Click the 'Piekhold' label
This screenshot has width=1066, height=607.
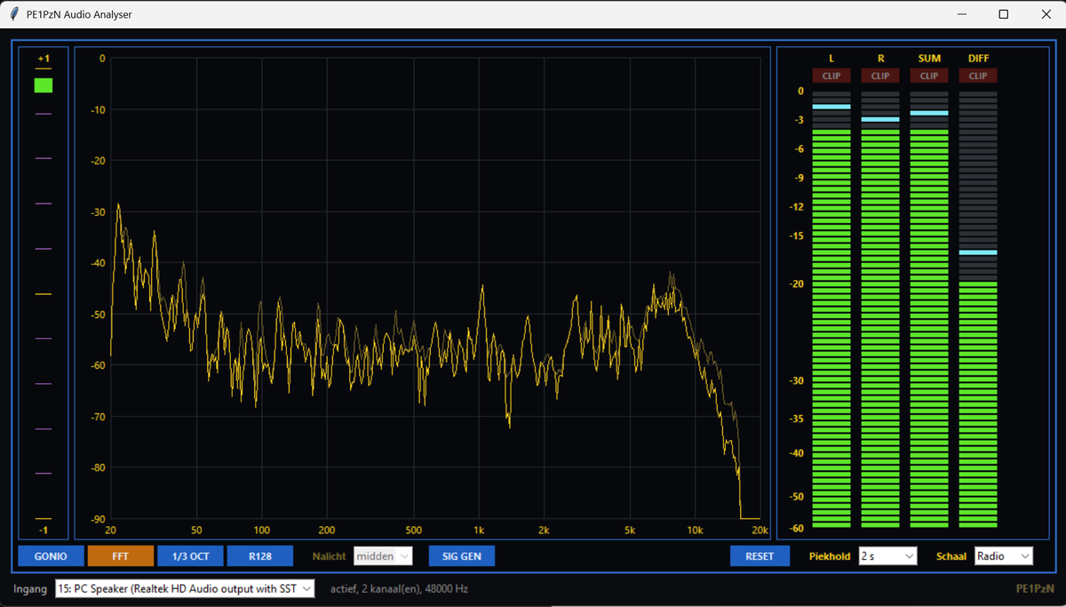click(830, 556)
